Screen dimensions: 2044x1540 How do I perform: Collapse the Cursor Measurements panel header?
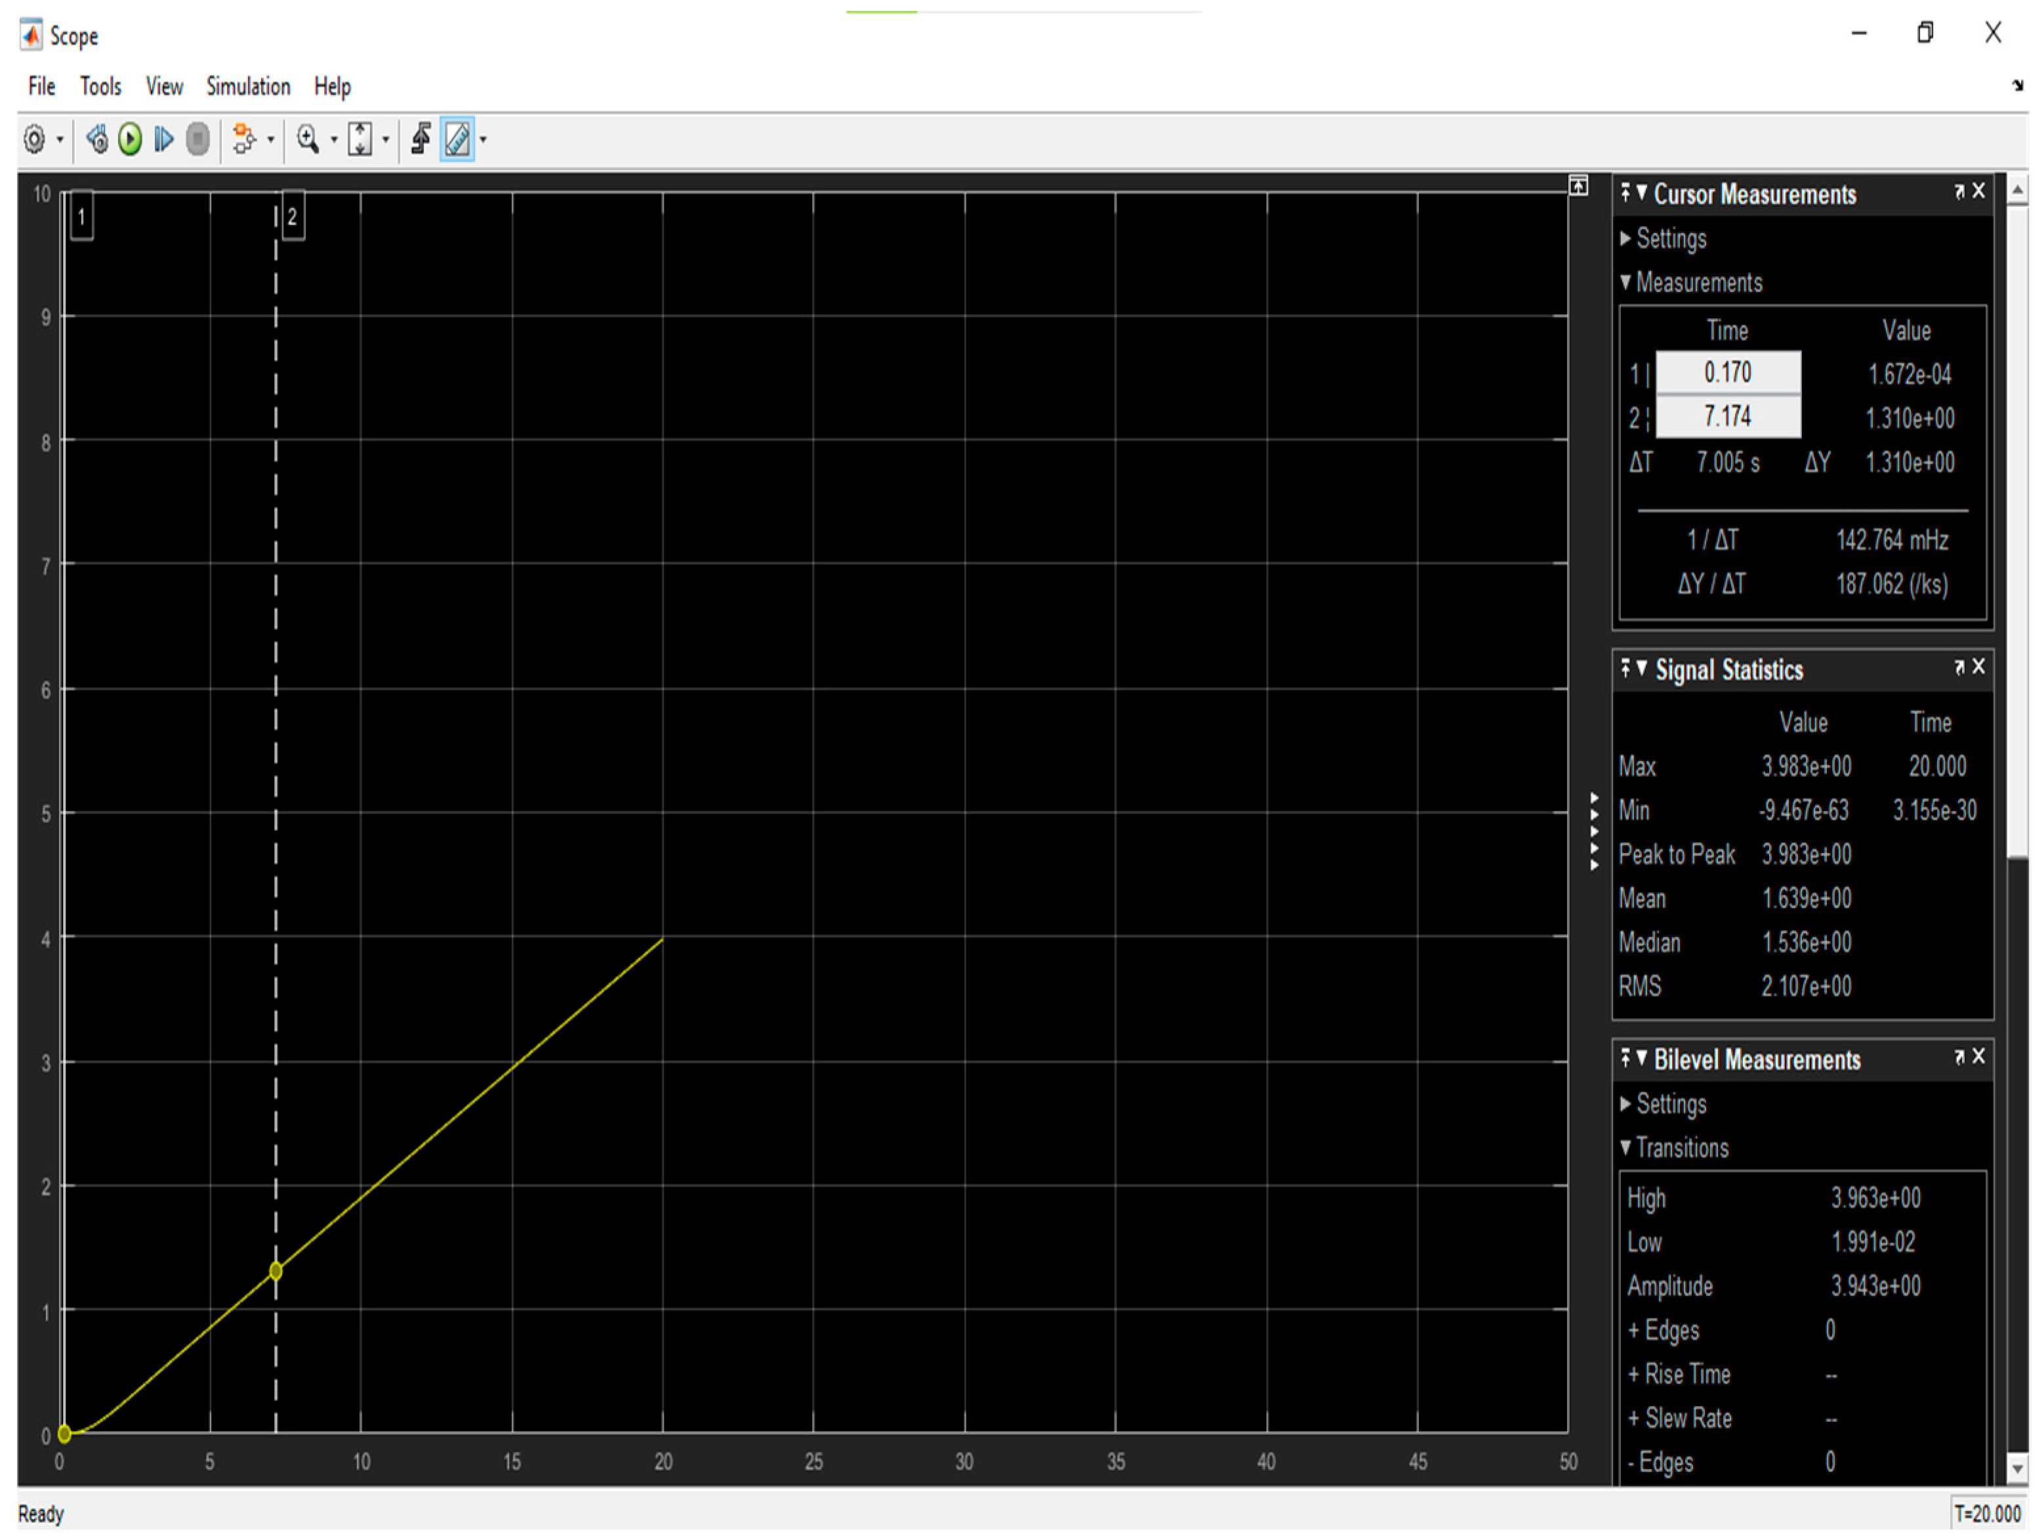(1641, 192)
